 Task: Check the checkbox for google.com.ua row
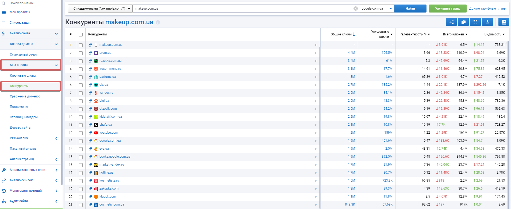click(81, 141)
